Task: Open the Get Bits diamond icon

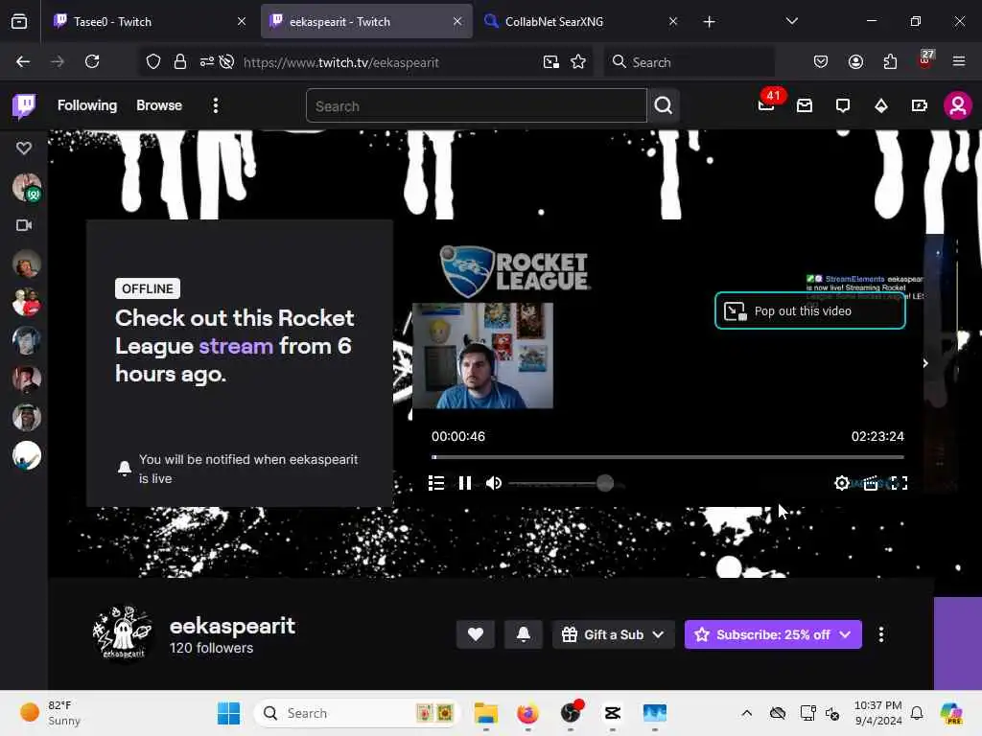Action: [x=880, y=105]
